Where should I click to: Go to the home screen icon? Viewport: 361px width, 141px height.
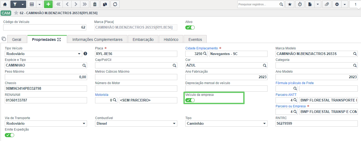pyautogui.click(x=5, y=4)
